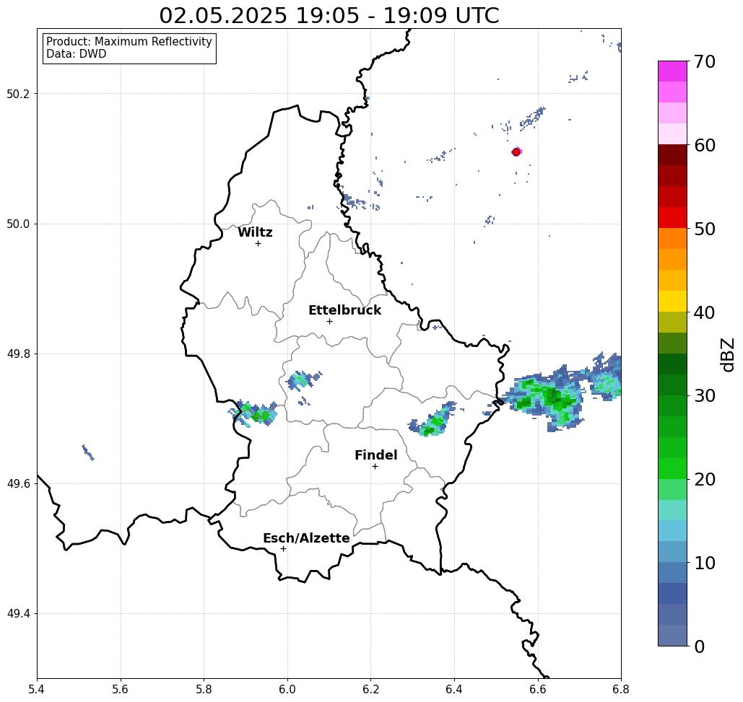The image size is (743, 702).
Task: Click the "dBZ" colorbar axis title
Action: [x=727, y=354]
